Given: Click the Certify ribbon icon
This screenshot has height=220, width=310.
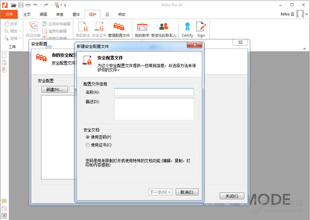Looking at the screenshot, I should 187,26.
